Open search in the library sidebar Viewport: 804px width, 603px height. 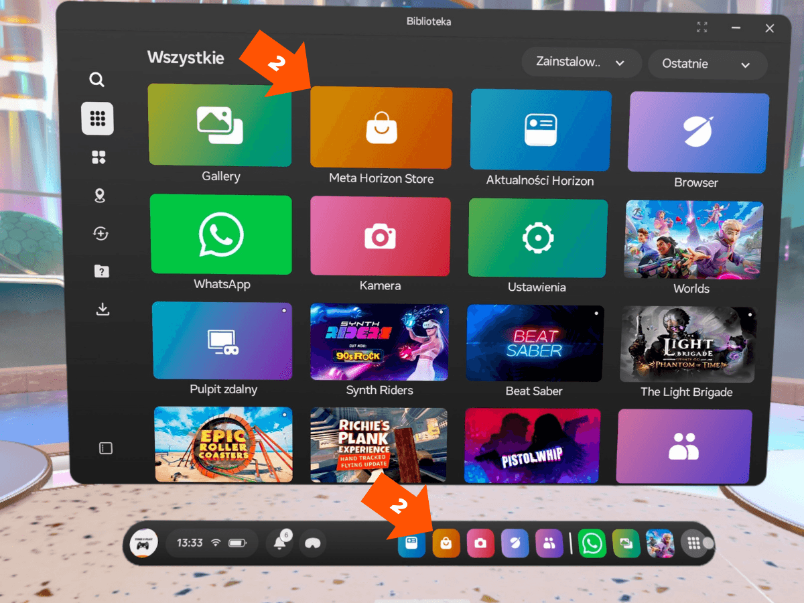(x=97, y=80)
